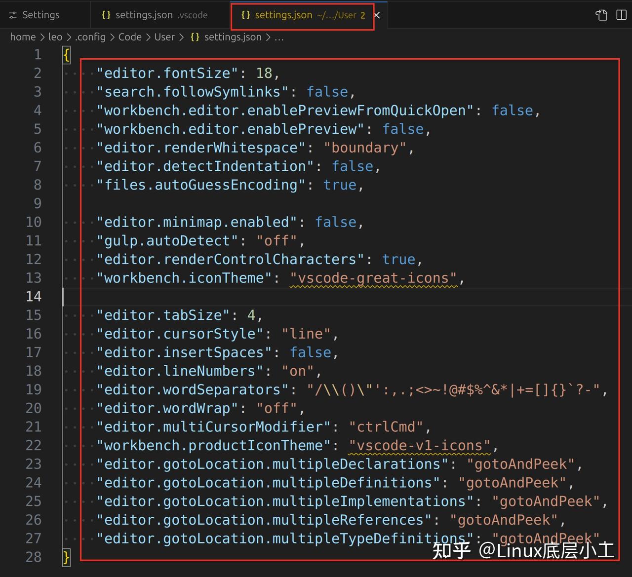The image size is (632, 577).
Task: Click "leo" in the breadcrumb path
Action: click(55, 37)
